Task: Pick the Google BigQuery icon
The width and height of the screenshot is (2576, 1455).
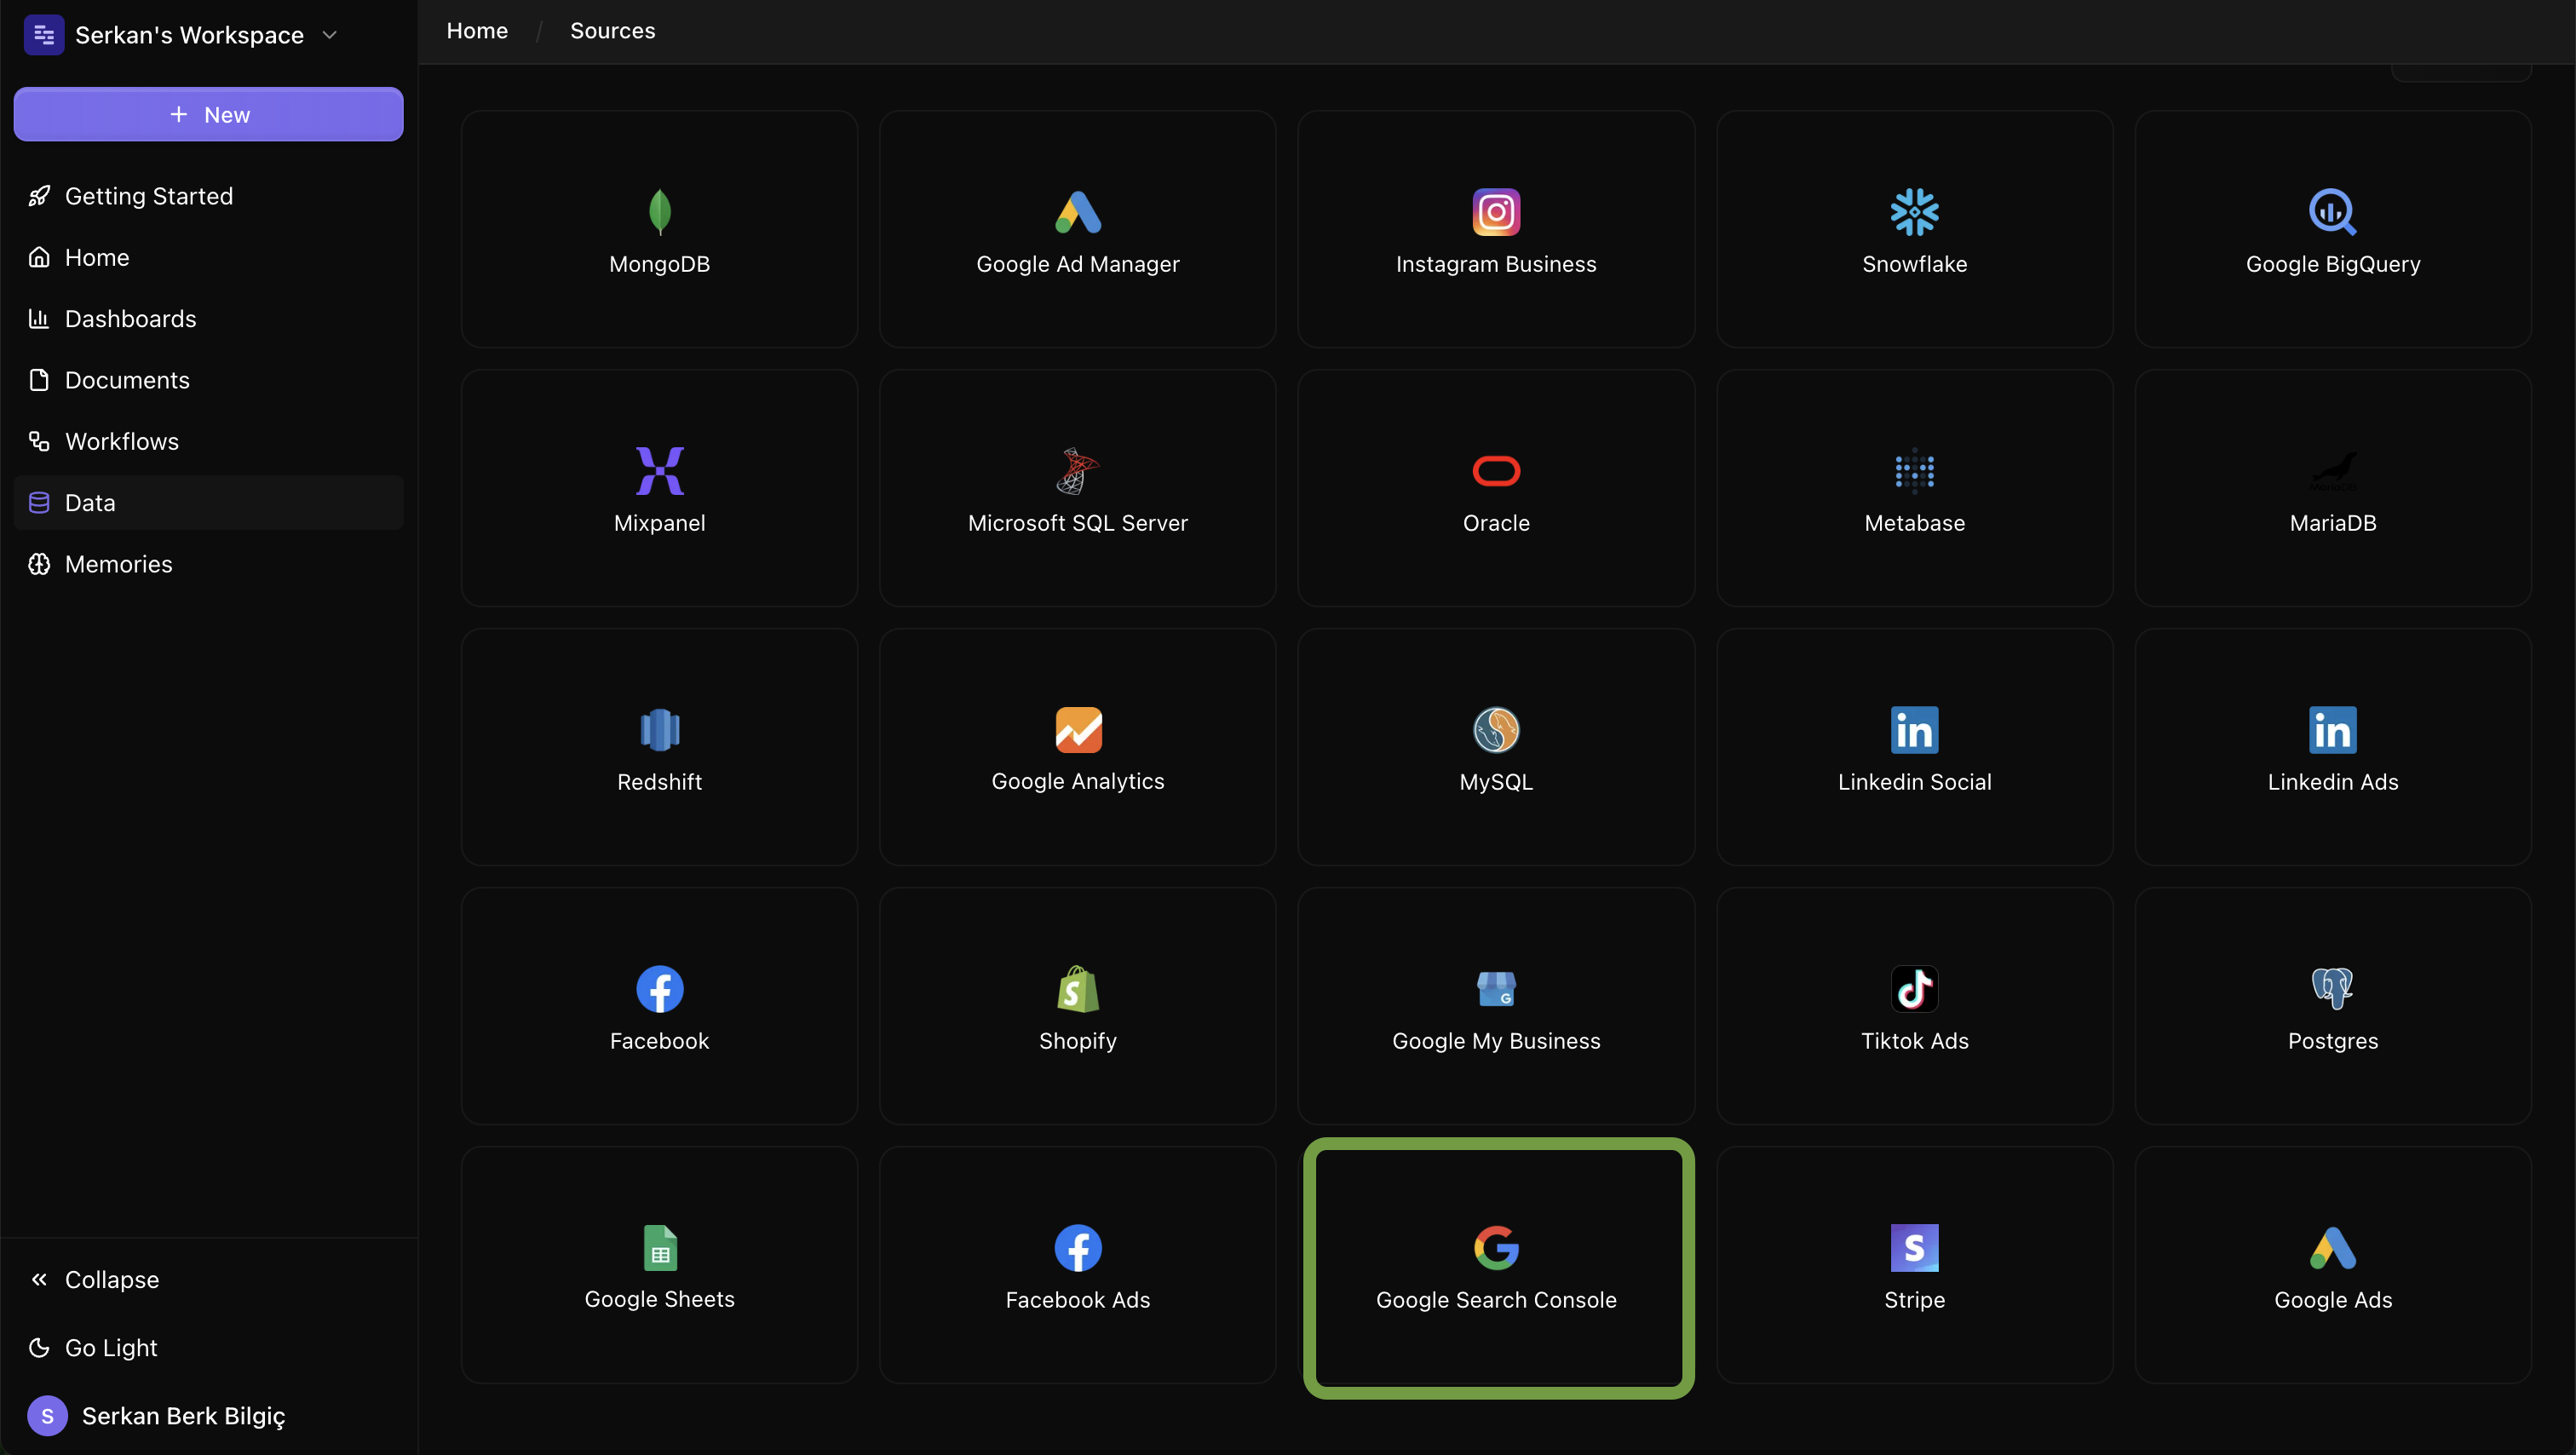Action: click(x=2332, y=211)
